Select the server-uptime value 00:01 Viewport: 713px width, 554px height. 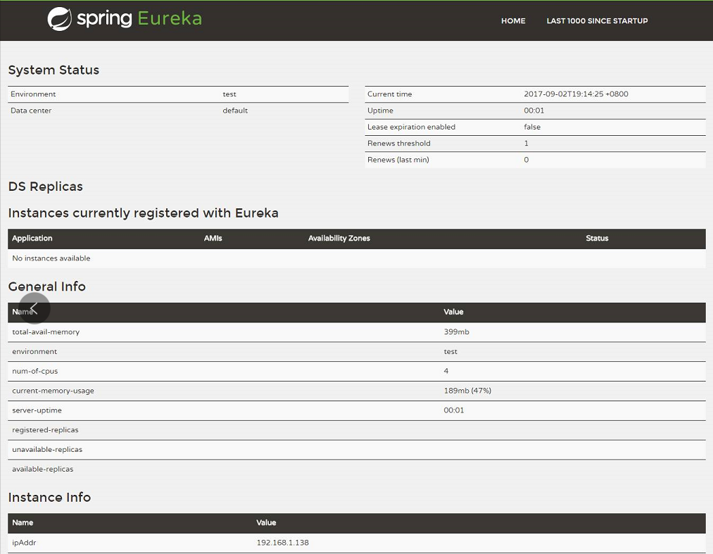(454, 410)
